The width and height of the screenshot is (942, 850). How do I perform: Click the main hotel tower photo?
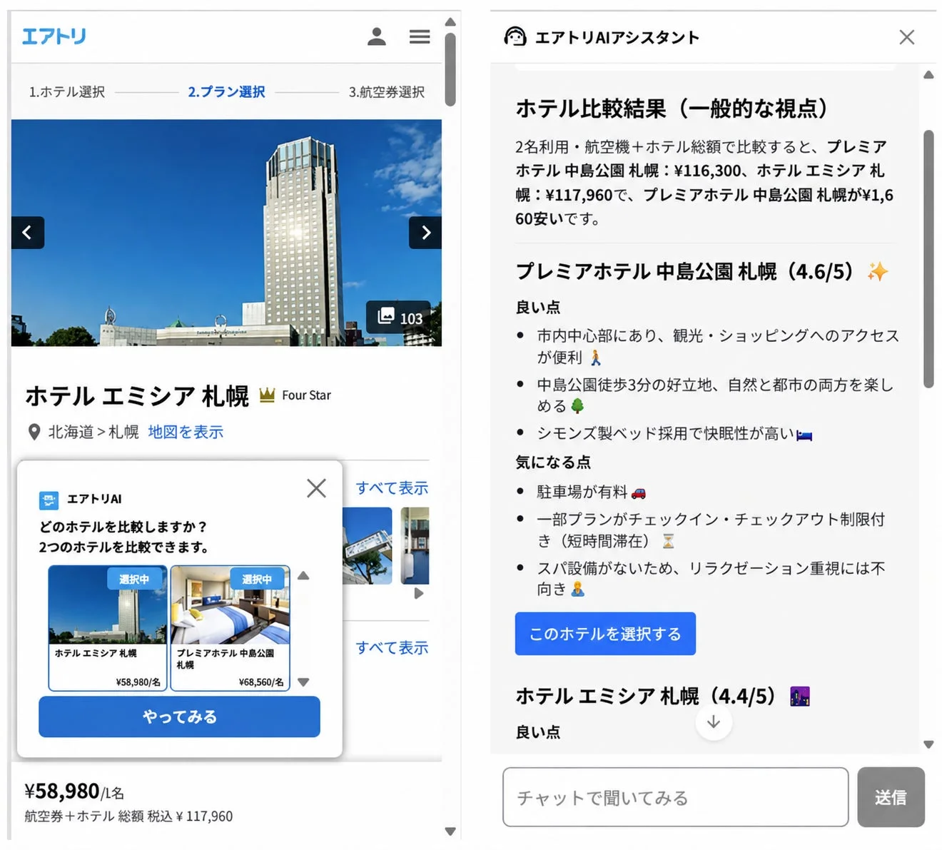(x=226, y=233)
